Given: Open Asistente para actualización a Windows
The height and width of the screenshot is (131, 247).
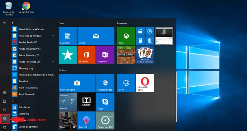Looking at the screenshot, I should tap(33, 75).
